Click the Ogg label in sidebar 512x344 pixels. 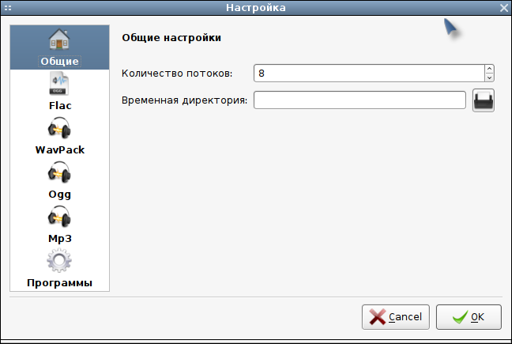coord(59,194)
